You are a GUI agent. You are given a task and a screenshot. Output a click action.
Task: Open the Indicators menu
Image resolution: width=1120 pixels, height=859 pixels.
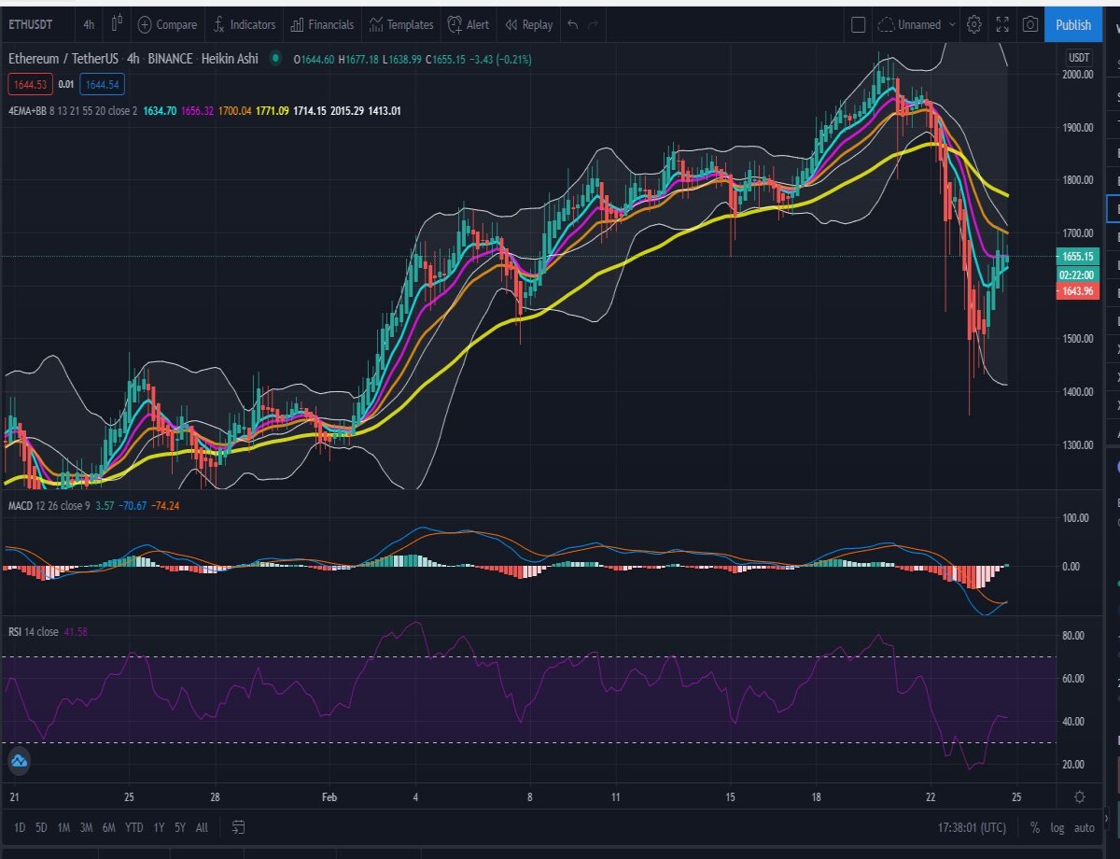(244, 24)
